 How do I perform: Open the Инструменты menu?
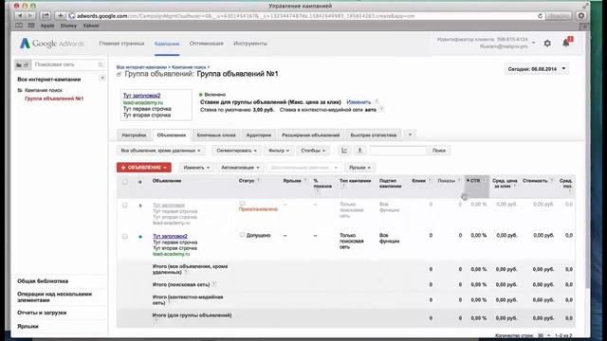[250, 44]
